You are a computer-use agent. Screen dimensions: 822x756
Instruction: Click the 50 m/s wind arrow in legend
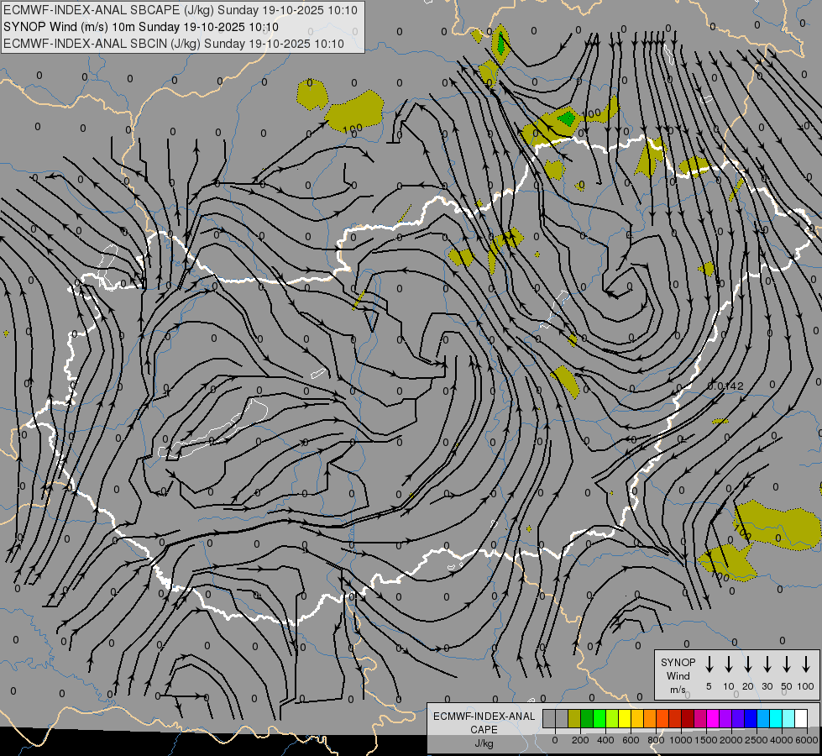point(787,664)
